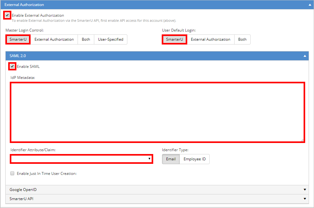Open the Identifier Attribute/Claim dropdown
This screenshot has width=314, height=208.
click(x=82, y=159)
